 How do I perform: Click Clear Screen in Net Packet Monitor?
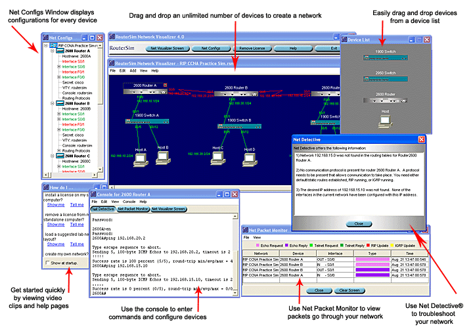pos(349,290)
